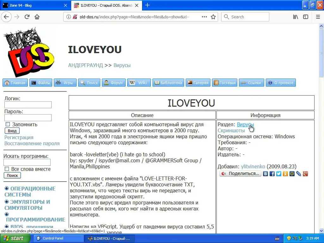The image size is (324, 243).
Task: Share on Google Plus icon
Action: point(305,174)
